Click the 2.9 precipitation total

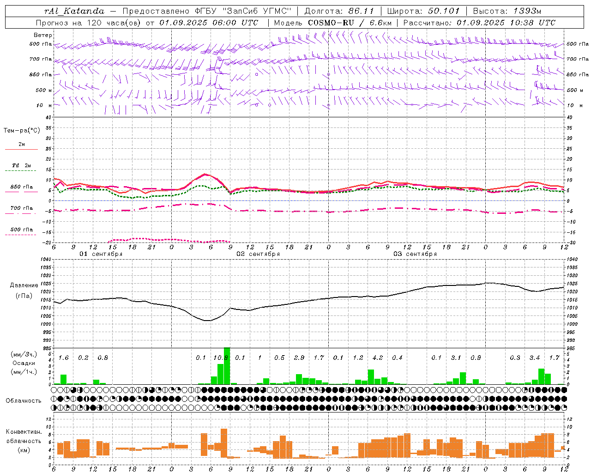coord(299,358)
